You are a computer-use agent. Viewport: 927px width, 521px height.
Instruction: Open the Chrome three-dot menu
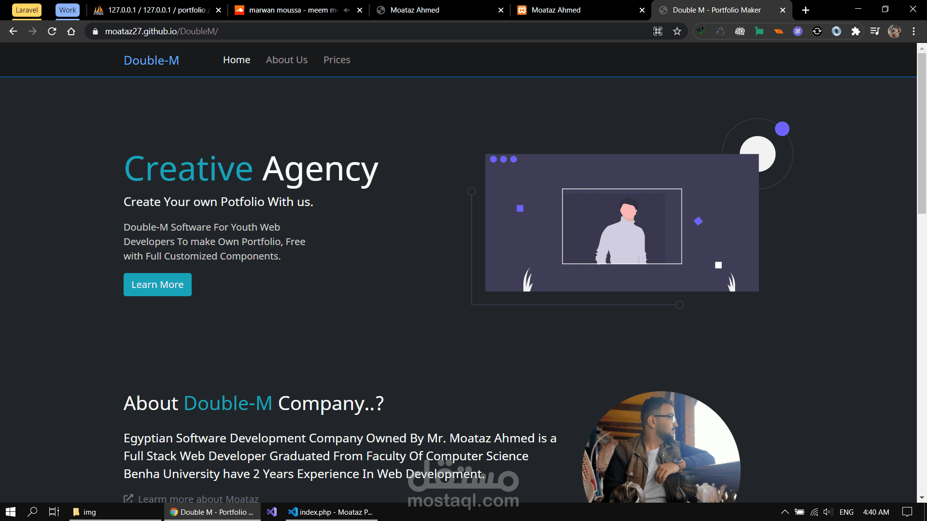tap(913, 31)
